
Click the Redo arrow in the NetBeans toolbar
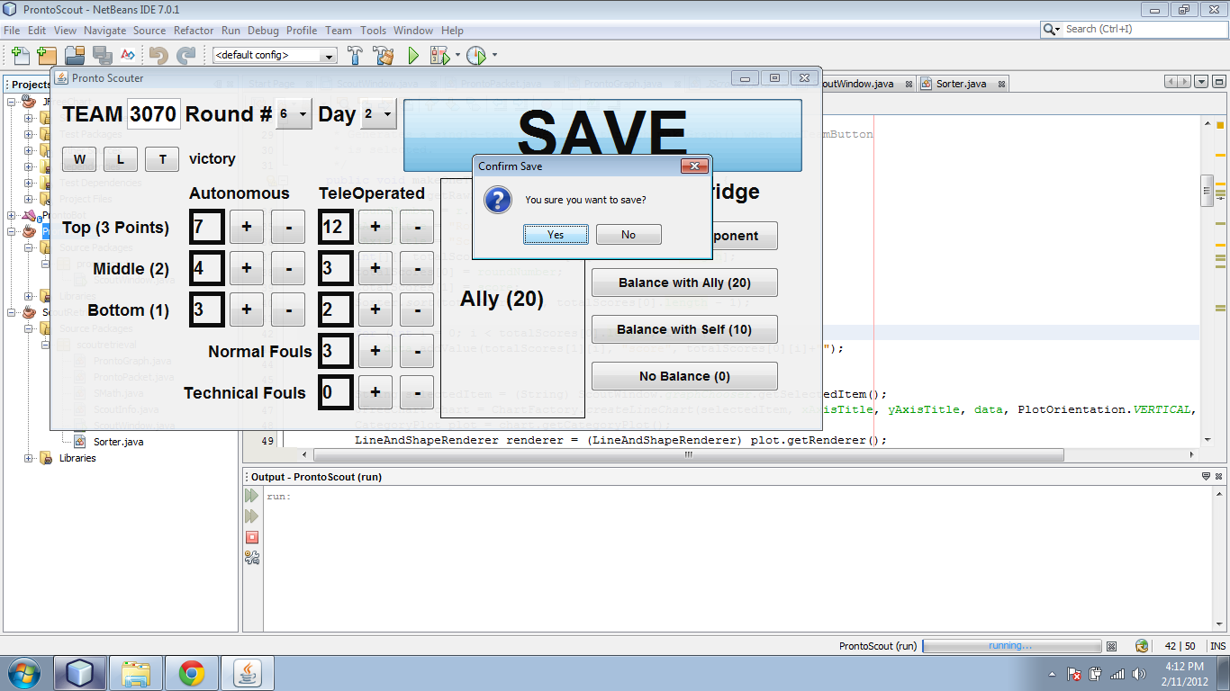click(x=185, y=56)
